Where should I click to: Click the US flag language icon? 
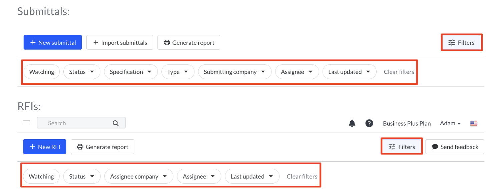click(x=474, y=123)
